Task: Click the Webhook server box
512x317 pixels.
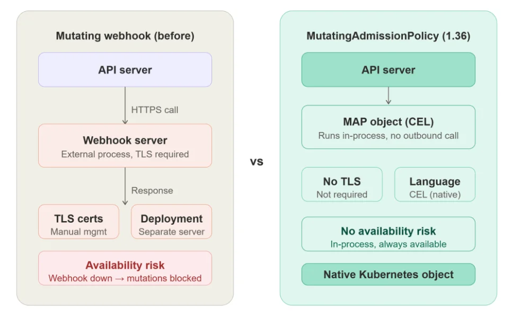Action: [125, 146]
